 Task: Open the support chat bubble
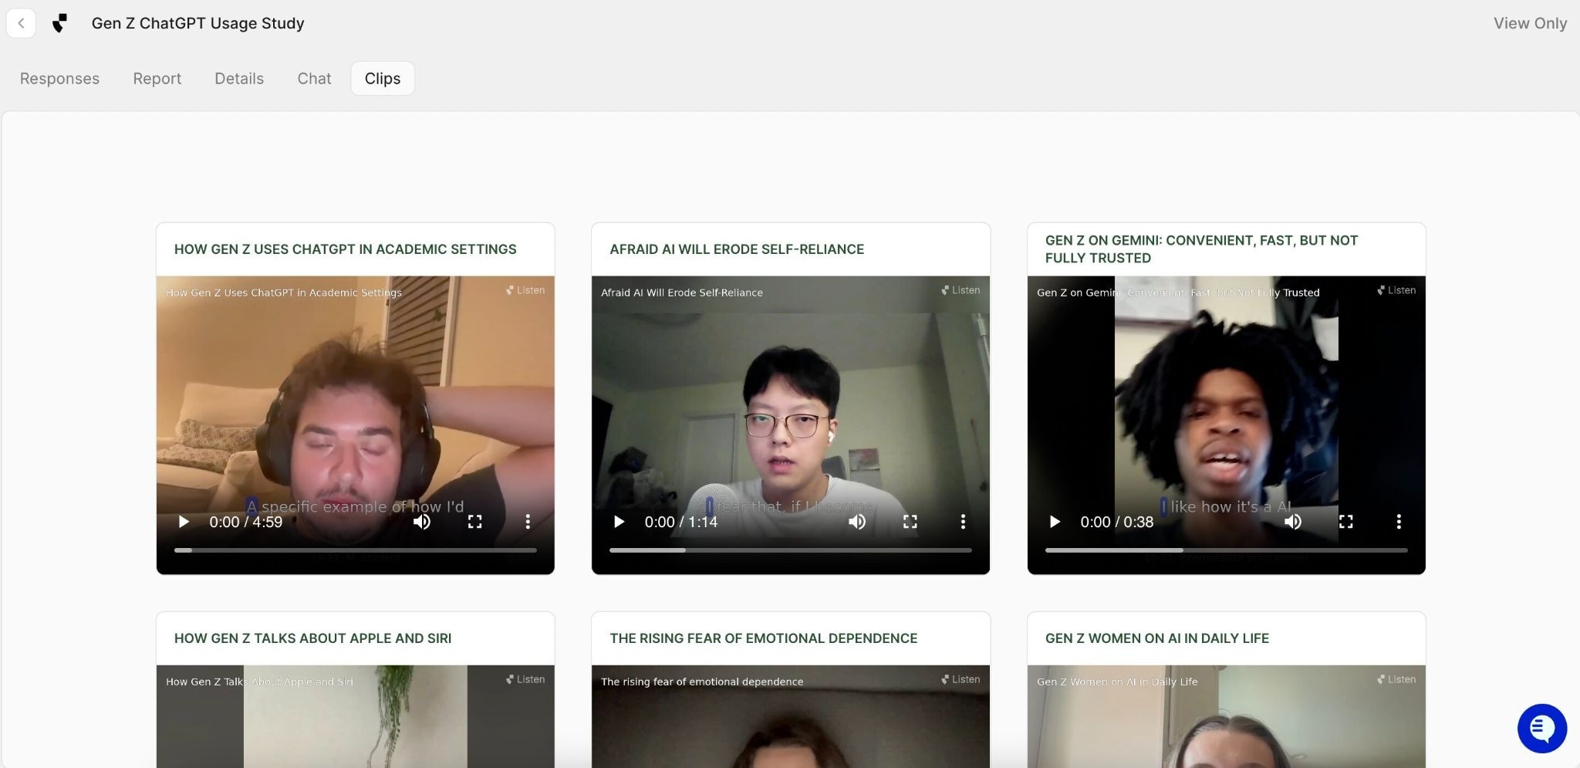[1541, 728]
